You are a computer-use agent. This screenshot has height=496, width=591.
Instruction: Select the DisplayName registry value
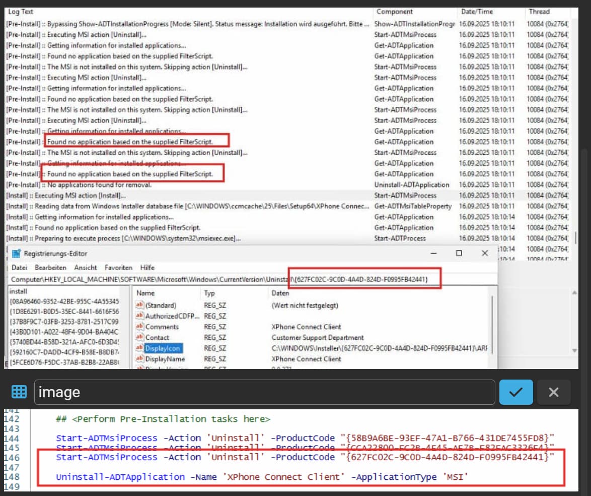coord(165,359)
